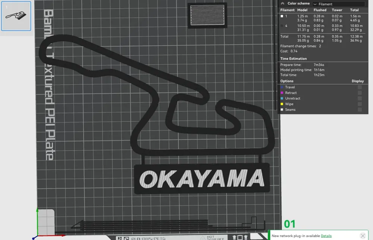The width and height of the screenshot is (373, 240).
Task: Click filament 4 model length 10.50 m
Action: coord(304,26)
